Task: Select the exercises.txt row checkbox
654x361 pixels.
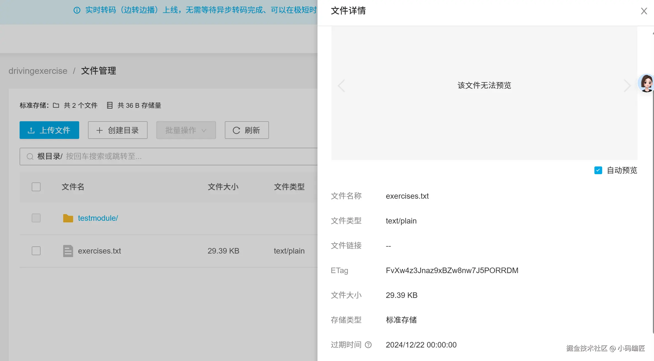Action: pyautogui.click(x=36, y=251)
